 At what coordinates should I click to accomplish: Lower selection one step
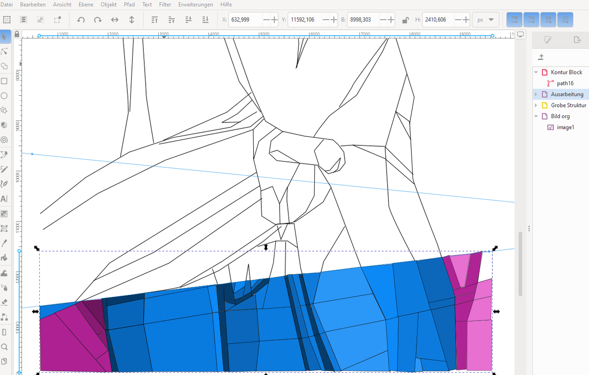click(x=189, y=20)
